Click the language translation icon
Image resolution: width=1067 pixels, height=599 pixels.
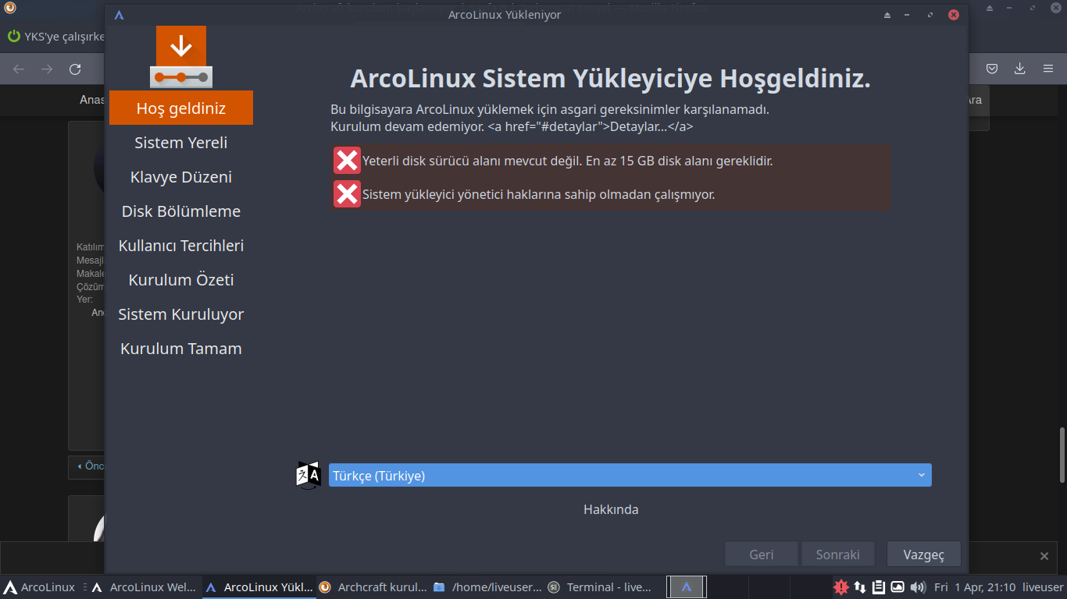(309, 475)
